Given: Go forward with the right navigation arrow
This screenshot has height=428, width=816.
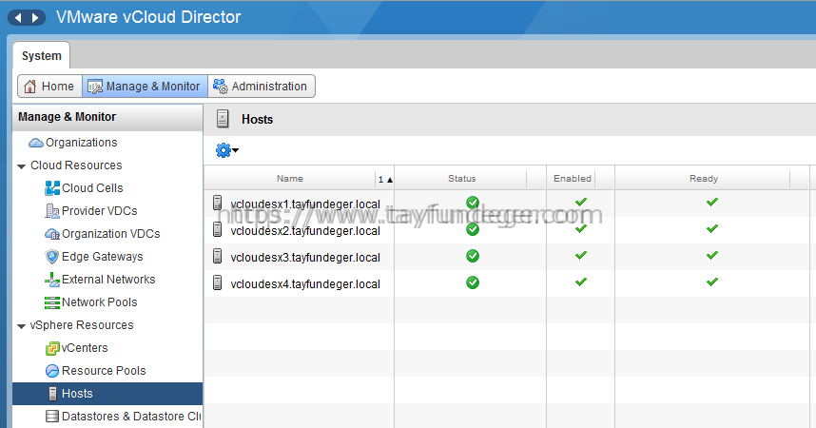Looking at the screenshot, I should click(x=35, y=18).
